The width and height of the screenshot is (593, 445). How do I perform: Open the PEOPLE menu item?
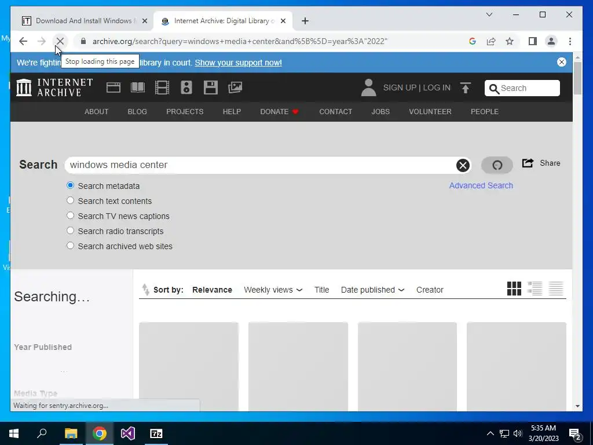pos(485,112)
